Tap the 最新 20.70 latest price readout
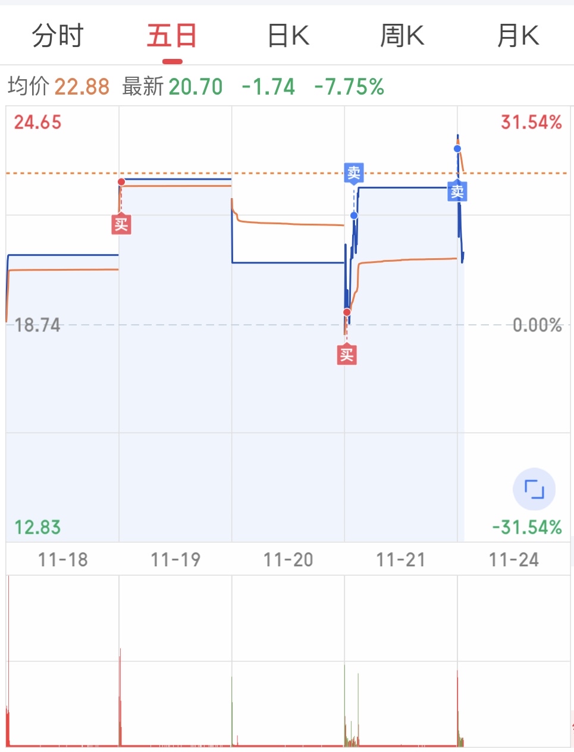The height and width of the screenshot is (752, 574). pos(172,87)
